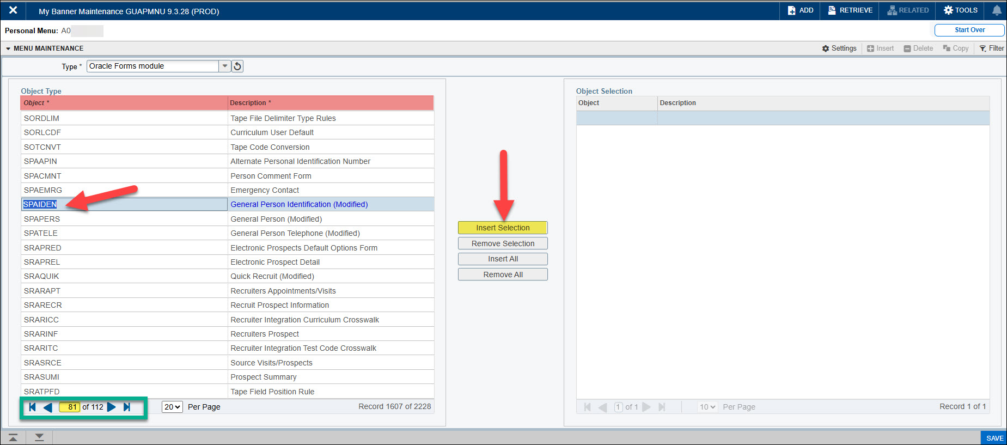Select the SRAQUIK object
The image size is (1007, 445).
click(x=124, y=276)
